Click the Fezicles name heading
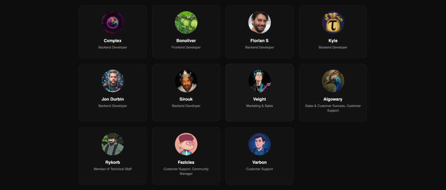 pos(186,163)
